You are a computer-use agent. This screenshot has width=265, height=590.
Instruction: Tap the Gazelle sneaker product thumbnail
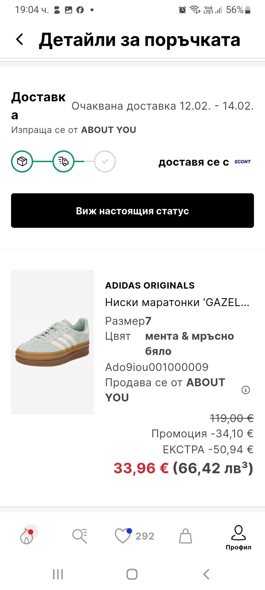coord(52,342)
